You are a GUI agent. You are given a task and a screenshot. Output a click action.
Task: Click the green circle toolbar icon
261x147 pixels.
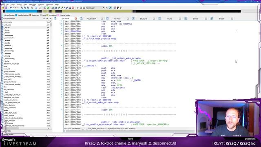coord(48,8)
